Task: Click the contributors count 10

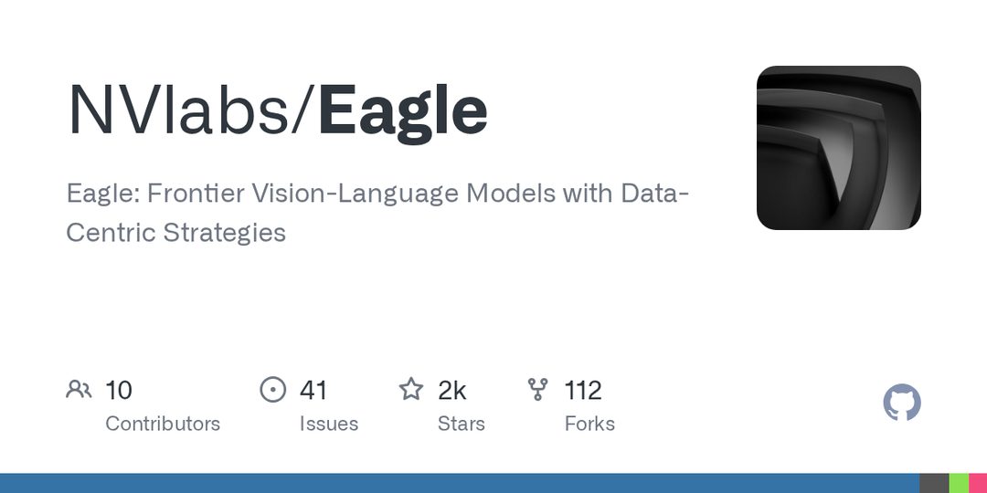Action: coord(118,391)
